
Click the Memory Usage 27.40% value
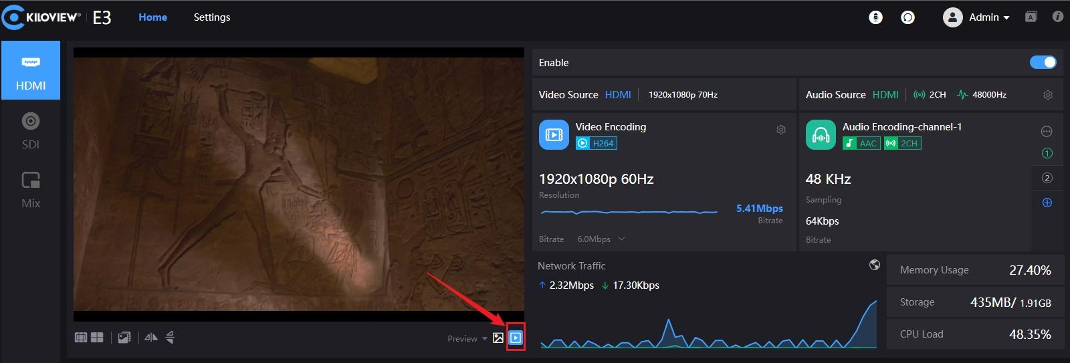1030,270
